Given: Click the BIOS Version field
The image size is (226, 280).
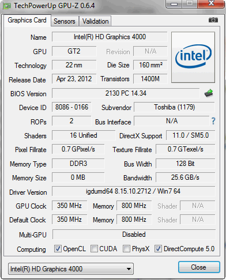Looking at the screenshot, I should (x=126, y=93).
